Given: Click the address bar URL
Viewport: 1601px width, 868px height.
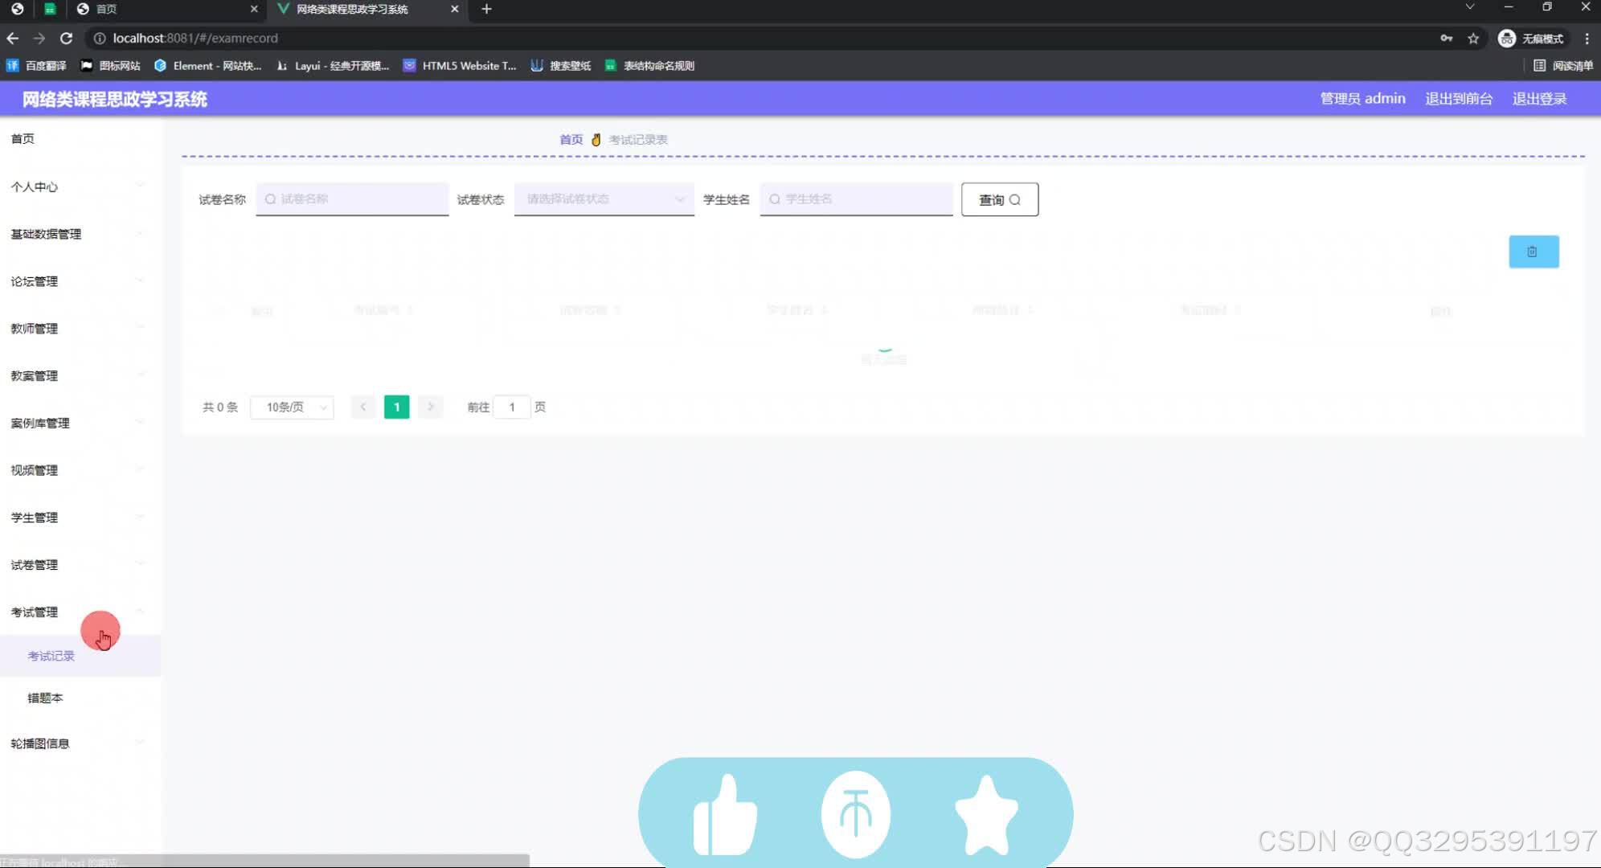Looking at the screenshot, I should pyautogui.click(x=195, y=39).
